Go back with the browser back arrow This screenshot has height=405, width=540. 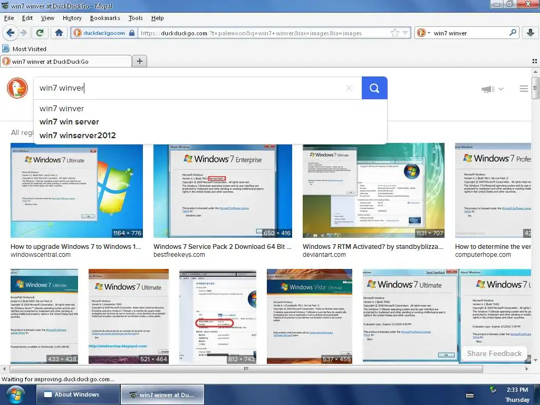(x=11, y=33)
